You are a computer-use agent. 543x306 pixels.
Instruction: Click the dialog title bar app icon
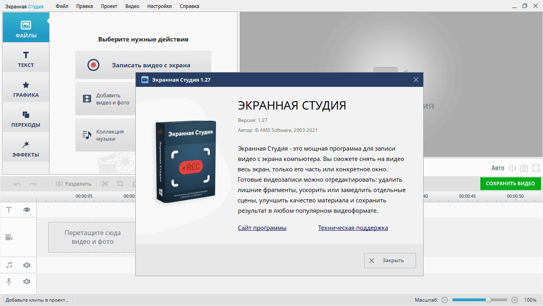(x=145, y=80)
